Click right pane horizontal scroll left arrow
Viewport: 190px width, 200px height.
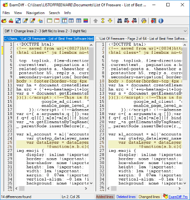[x=109, y=188]
